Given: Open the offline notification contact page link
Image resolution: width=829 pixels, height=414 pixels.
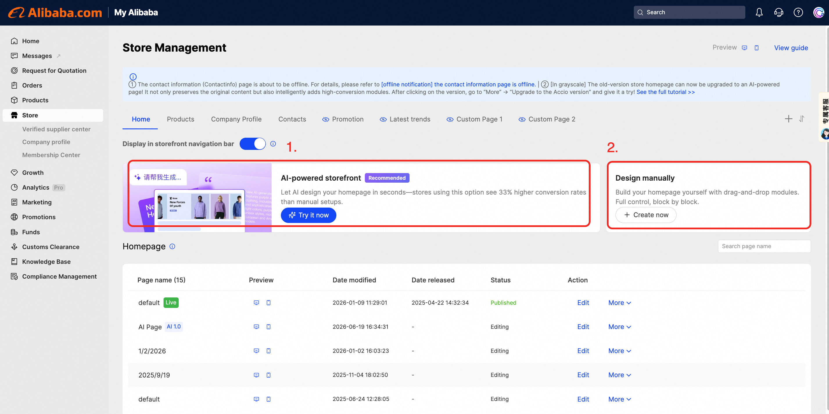Looking at the screenshot, I should tap(458, 84).
